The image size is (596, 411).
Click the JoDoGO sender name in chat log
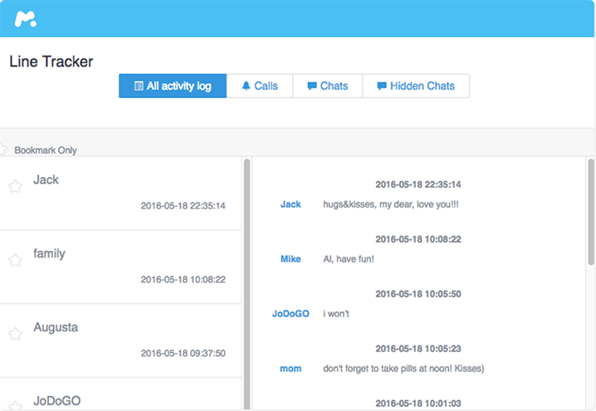[291, 314]
